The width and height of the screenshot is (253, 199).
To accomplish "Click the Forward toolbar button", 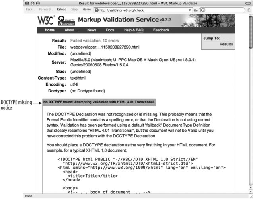I will click(46, 10).
